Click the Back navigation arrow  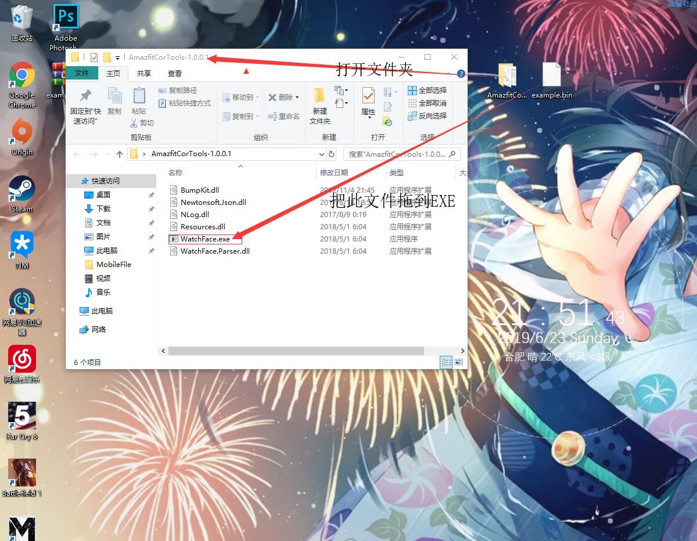pyautogui.click(x=77, y=154)
